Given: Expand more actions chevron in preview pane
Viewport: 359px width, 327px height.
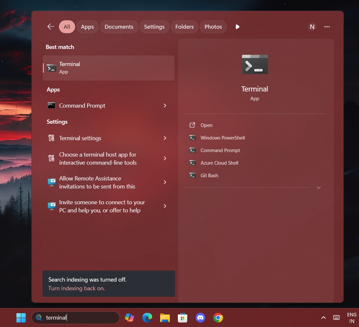Looking at the screenshot, I should click(x=318, y=188).
